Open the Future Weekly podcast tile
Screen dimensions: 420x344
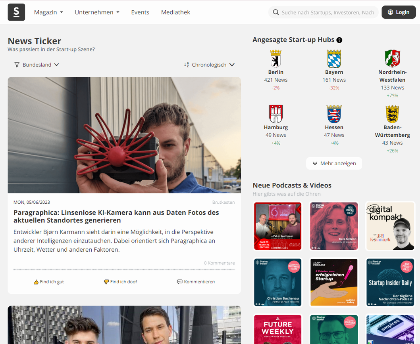point(278,329)
